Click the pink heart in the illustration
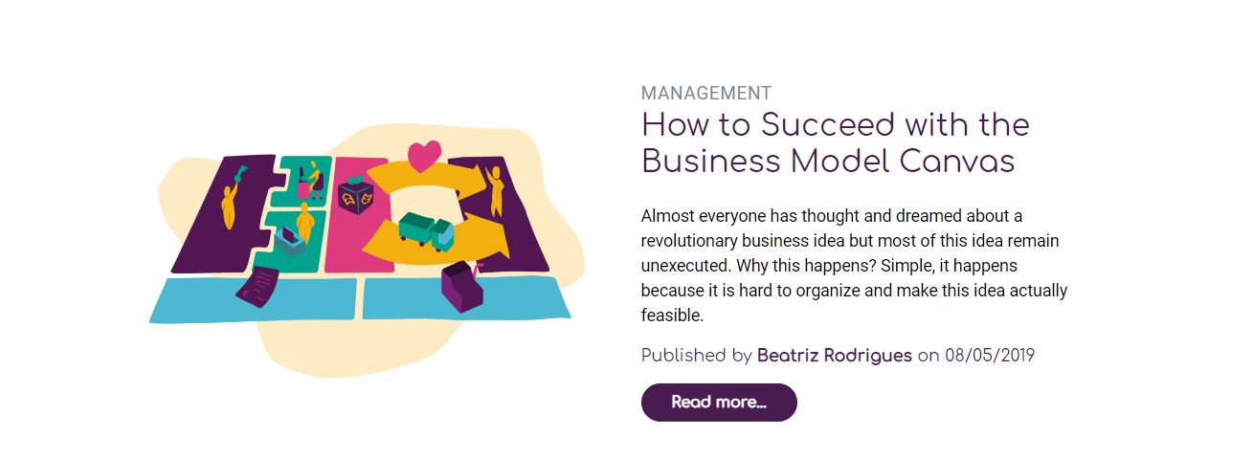Image resolution: width=1253 pixels, height=457 pixels. point(423,156)
